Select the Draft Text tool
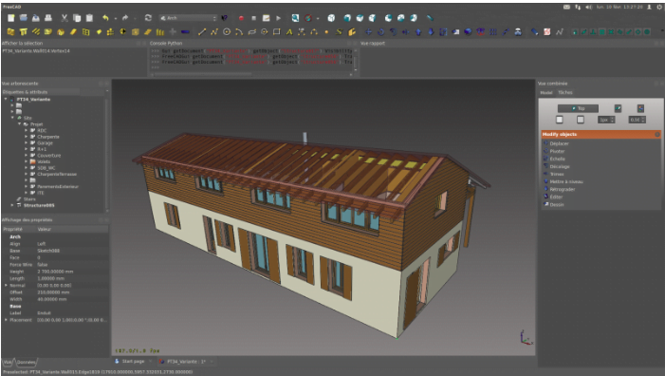The image size is (665, 376). (x=289, y=32)
